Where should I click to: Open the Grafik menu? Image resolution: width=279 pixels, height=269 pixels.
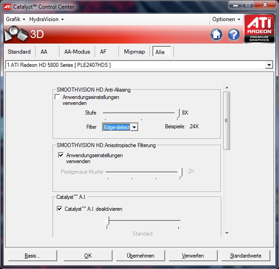point(16,19)
